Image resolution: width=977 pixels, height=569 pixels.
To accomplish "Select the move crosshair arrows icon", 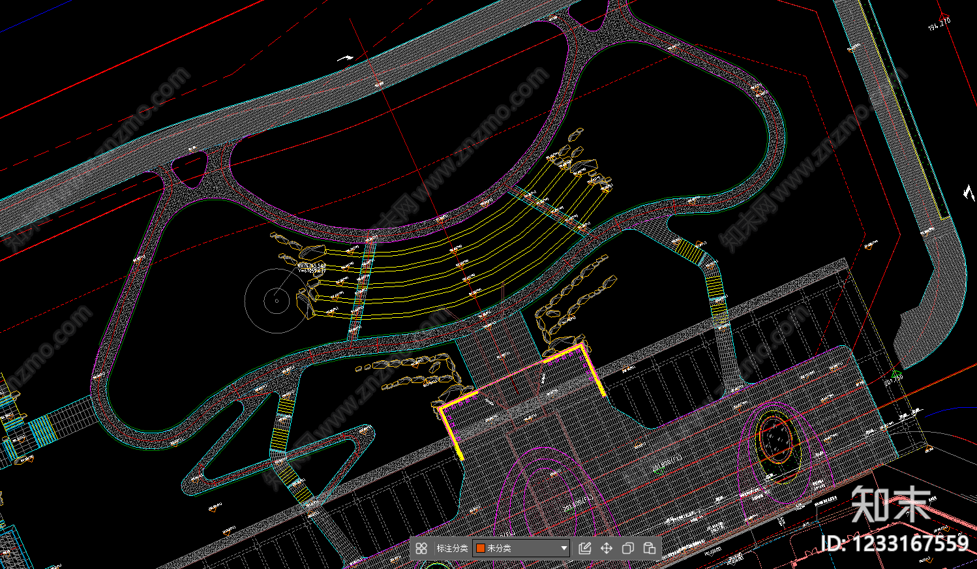I will point(607,548).
